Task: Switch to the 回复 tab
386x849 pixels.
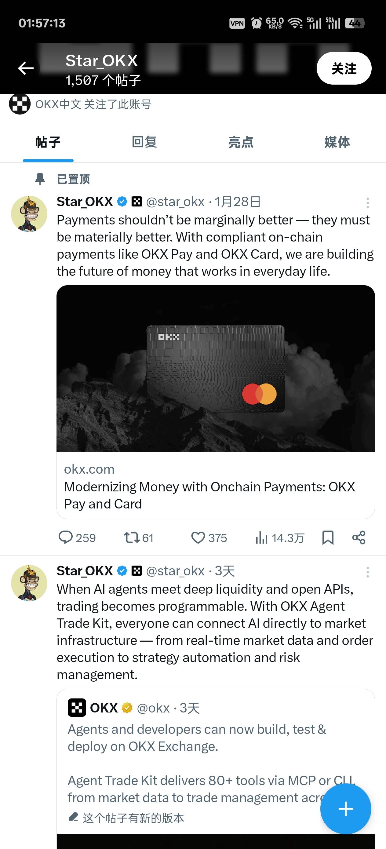Action: (144, 142)
